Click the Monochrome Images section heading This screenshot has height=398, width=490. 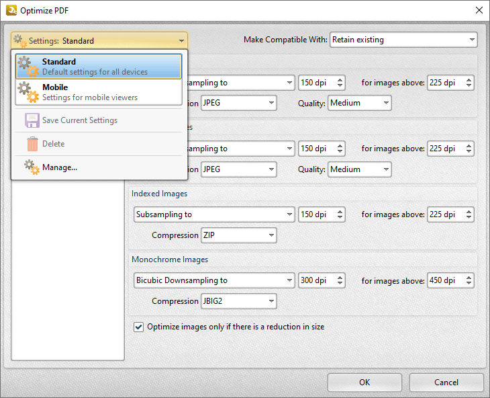coord(170,260)
